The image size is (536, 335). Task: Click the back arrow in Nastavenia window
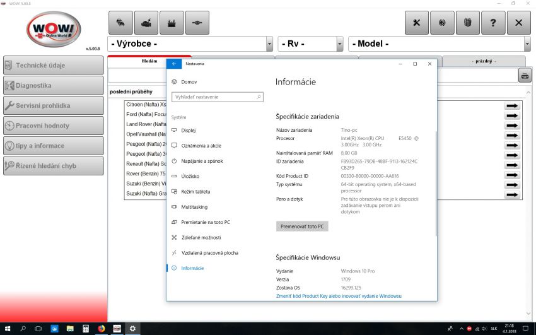tap(173, 64)
